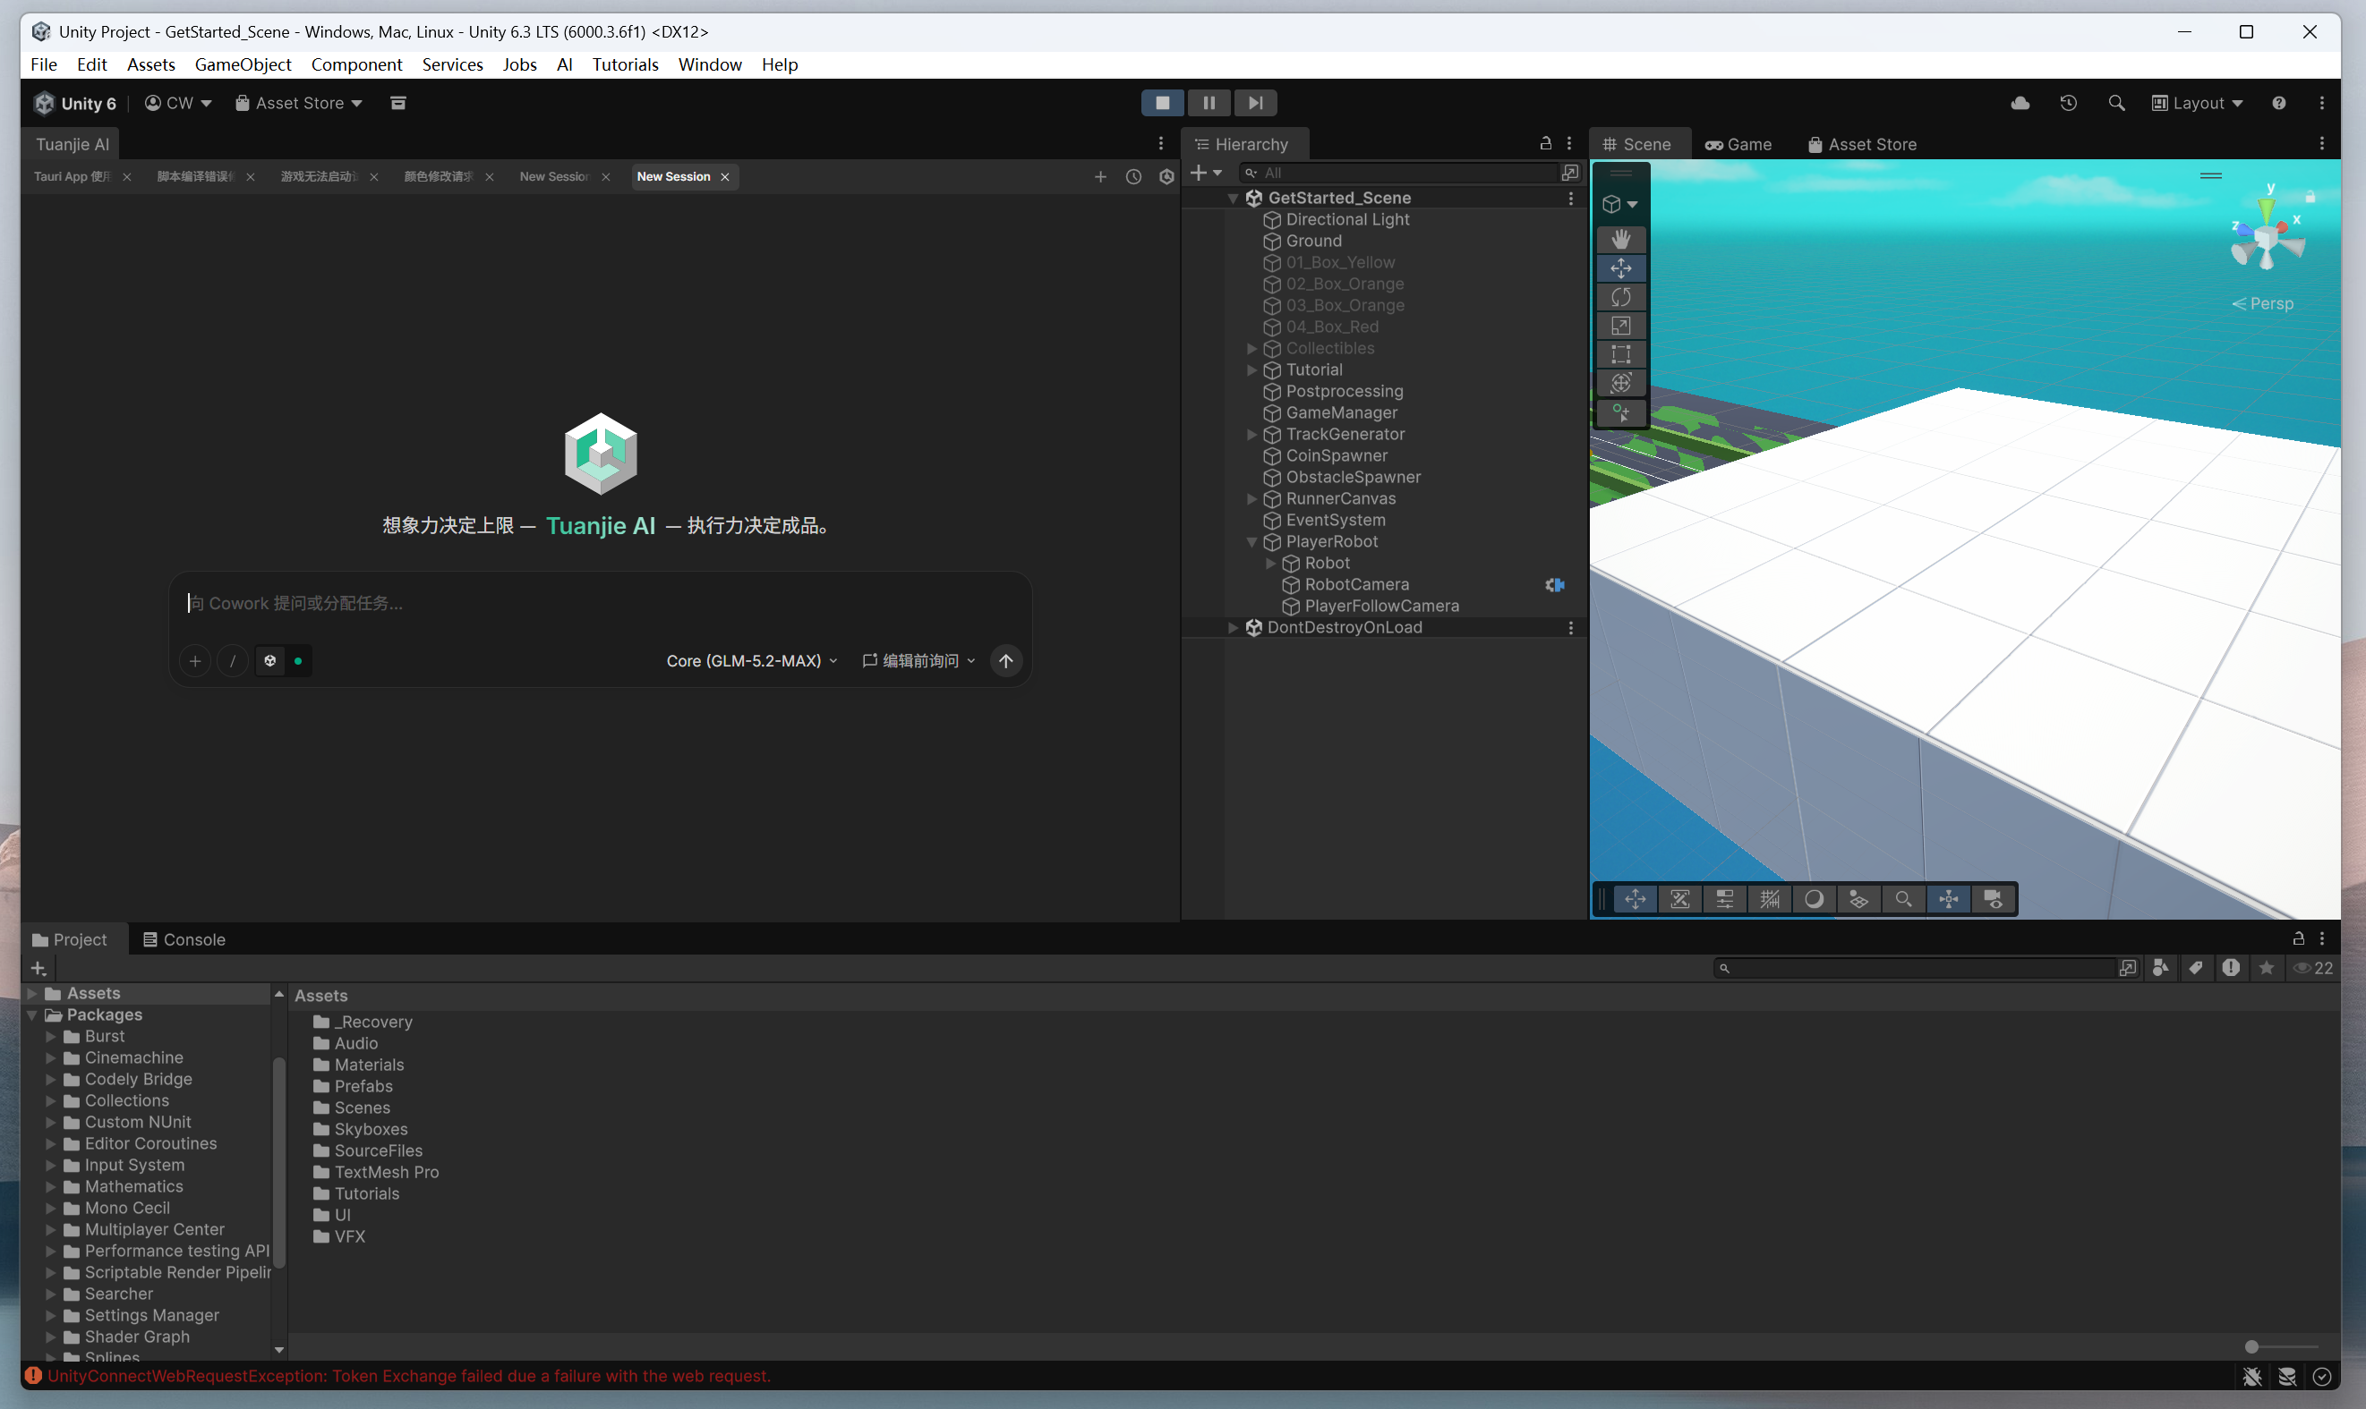Expand TrackGenerator in Hierarchy
2366x1409 pixels.
[x=1251, y=435]
